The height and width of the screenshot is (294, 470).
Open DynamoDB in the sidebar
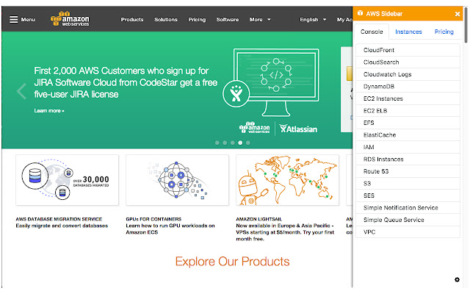[408, 87]
